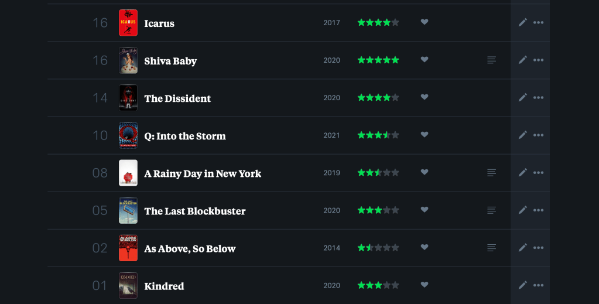Expand the three-dot menu for The Dissident
The image size is (599, 304).
(539, 98)
